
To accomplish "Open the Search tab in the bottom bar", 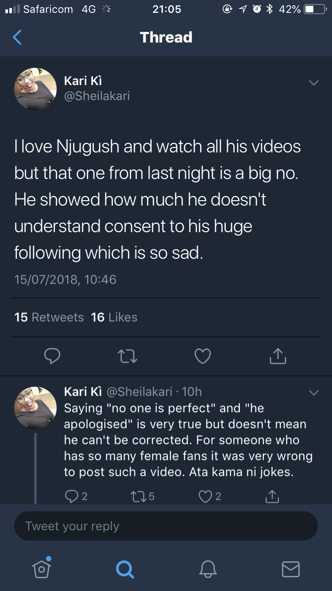I will pos(124,569).
